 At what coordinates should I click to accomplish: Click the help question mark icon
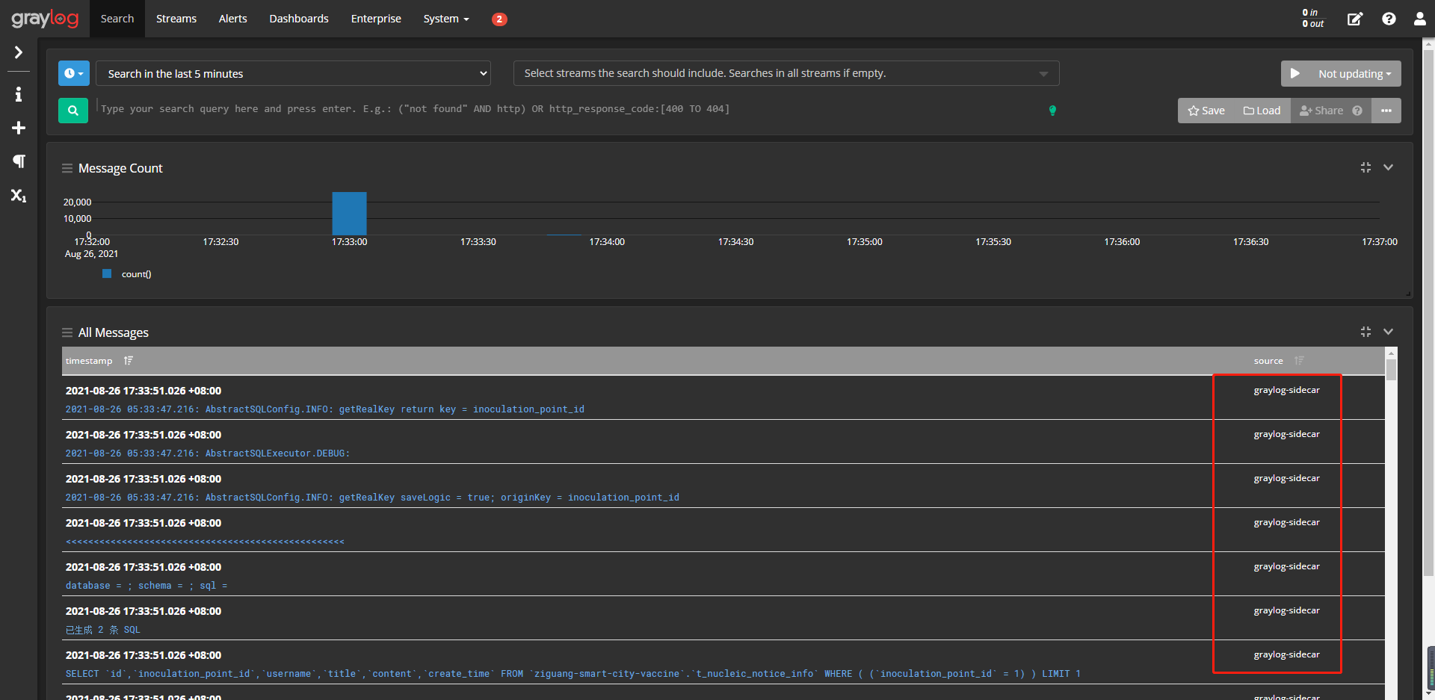coord(1389,18)
